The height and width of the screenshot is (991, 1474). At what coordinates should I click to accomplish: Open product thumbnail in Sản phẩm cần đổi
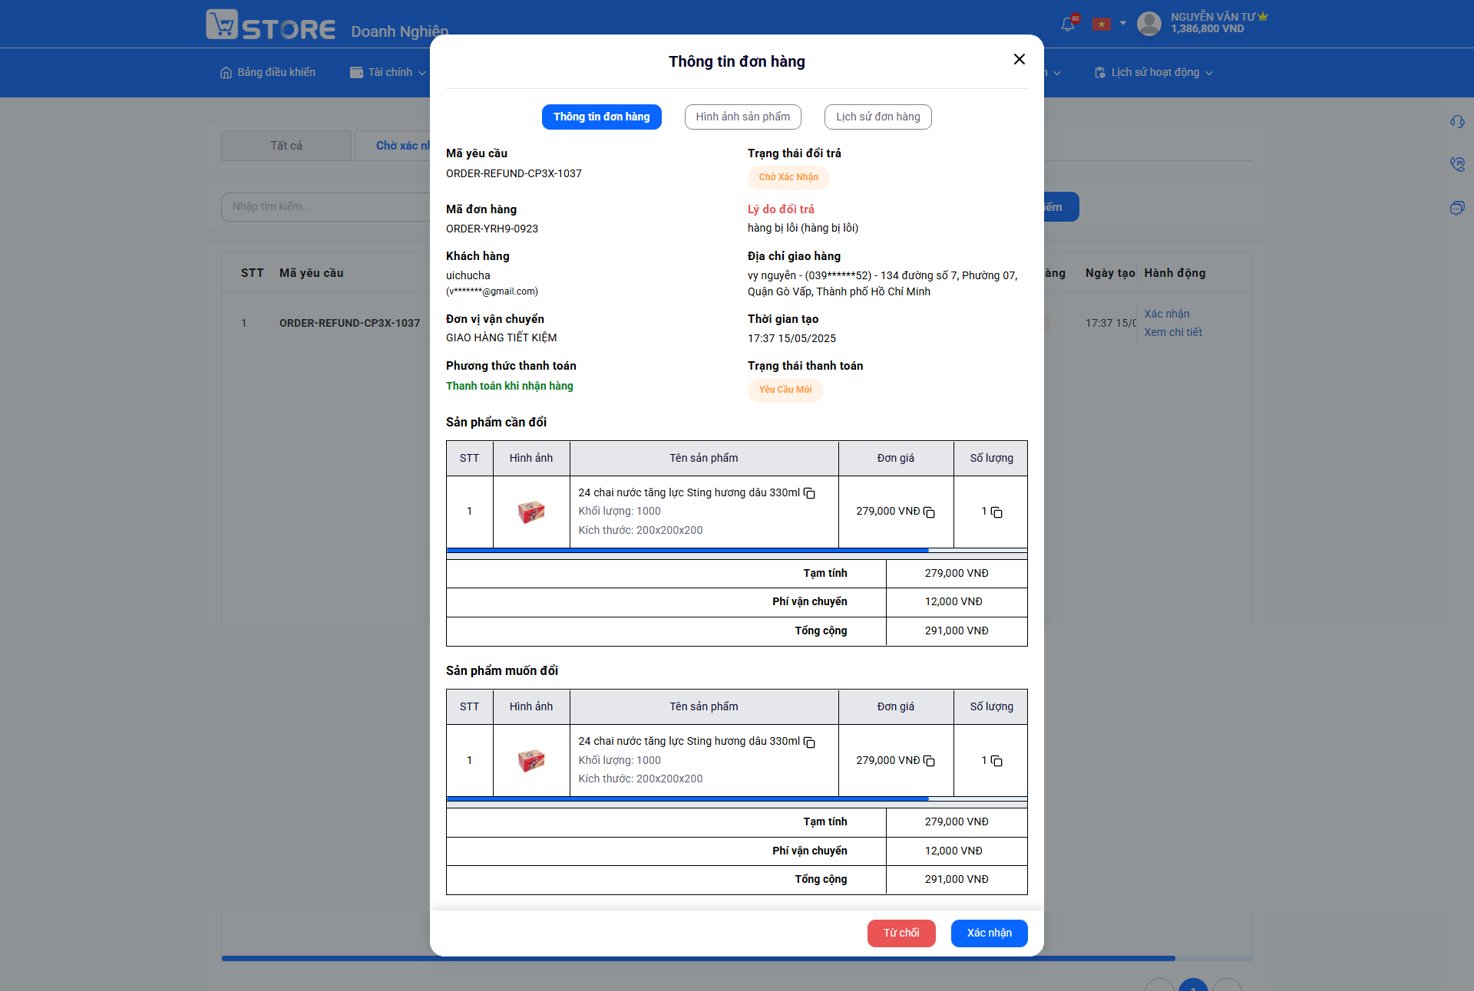click(531, 512)
